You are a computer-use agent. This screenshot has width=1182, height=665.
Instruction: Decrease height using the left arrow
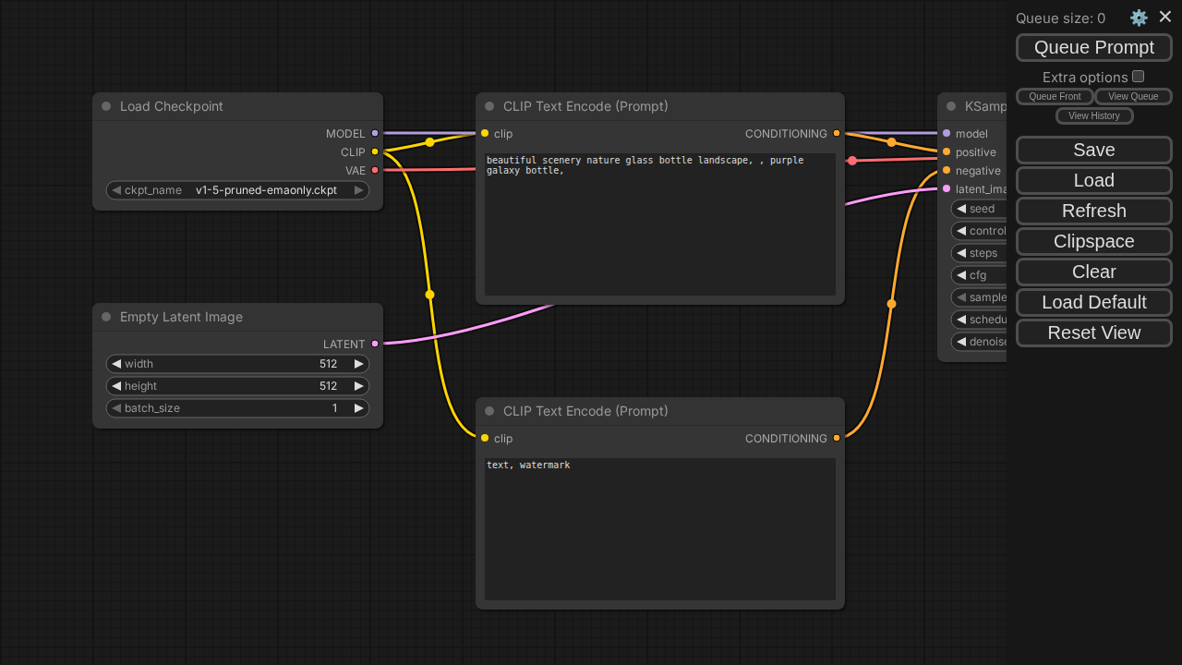[116, 386]
